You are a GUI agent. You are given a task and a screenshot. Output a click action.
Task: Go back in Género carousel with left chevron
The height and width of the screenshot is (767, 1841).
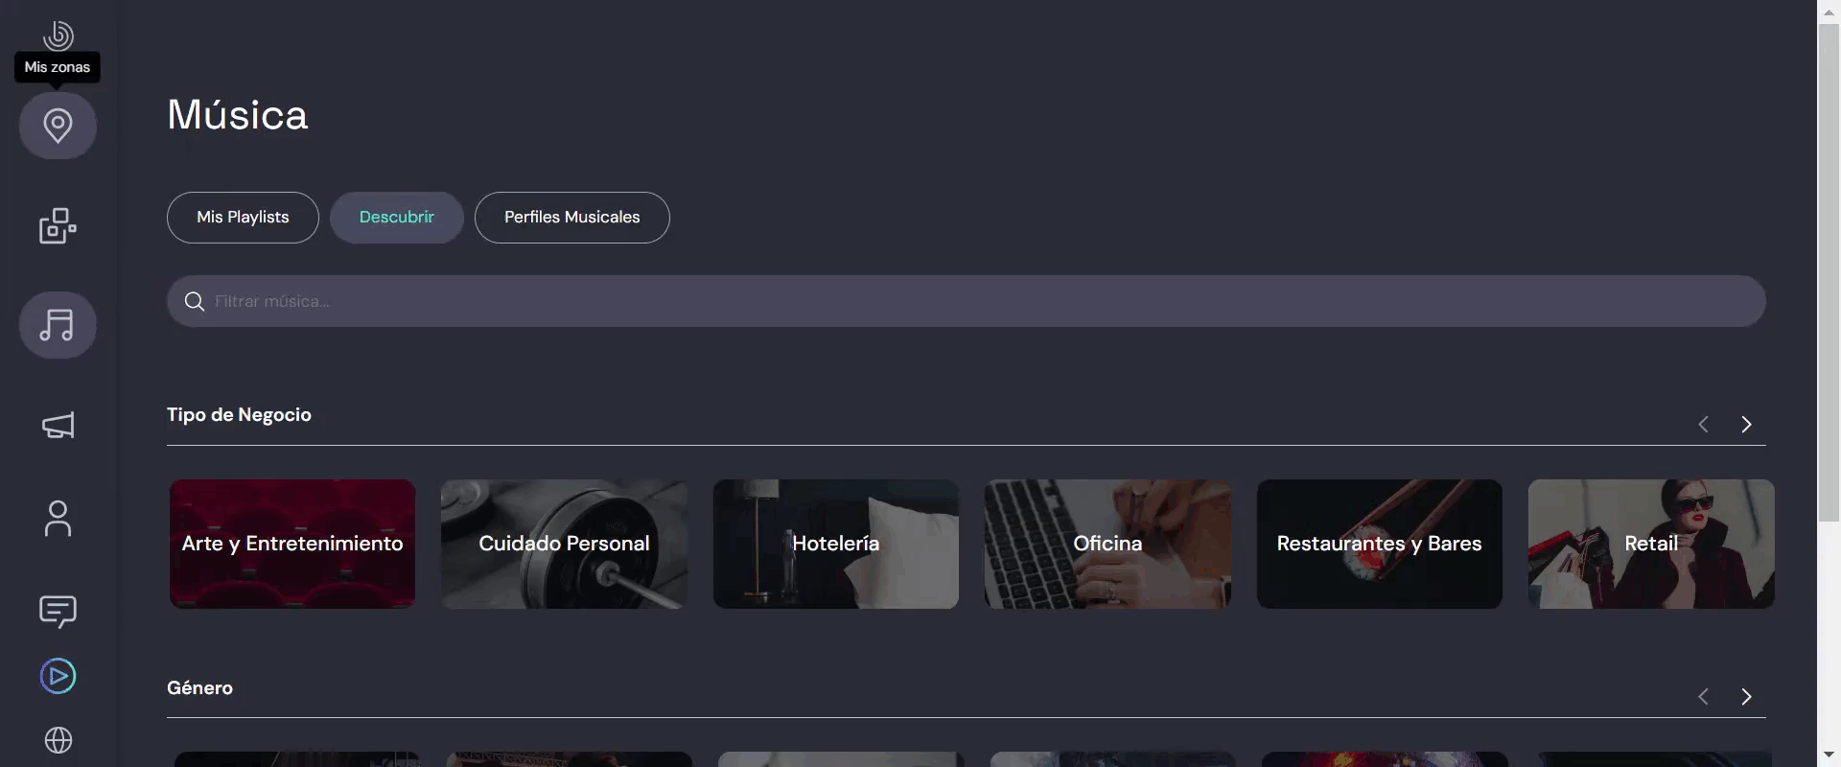pyautogui.click(x=1704, y=697)
